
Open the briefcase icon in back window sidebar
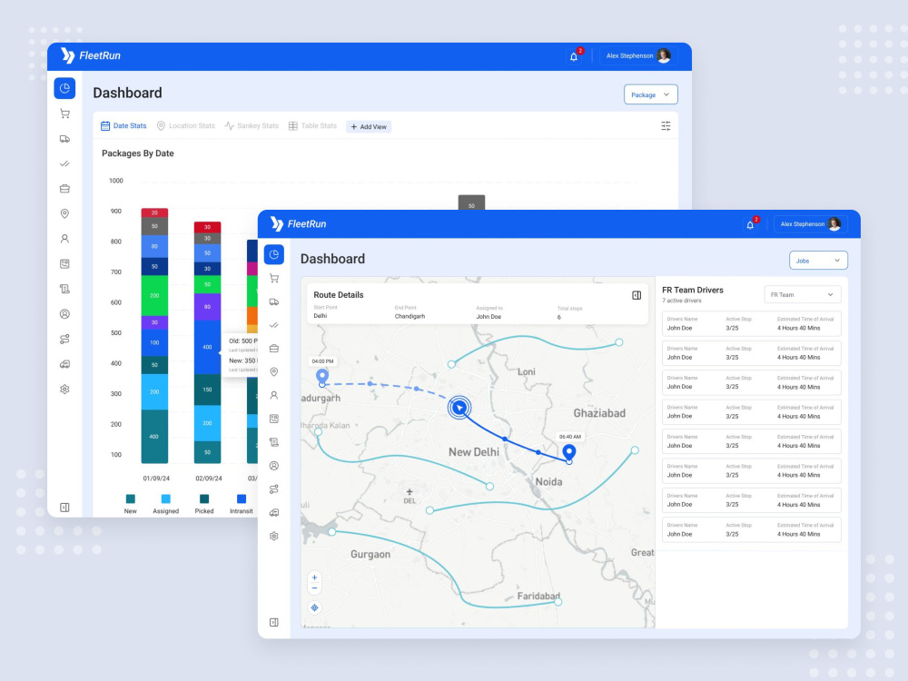coord(64,189)
